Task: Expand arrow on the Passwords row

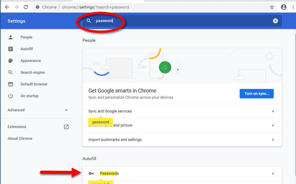Action: (273, 173)
